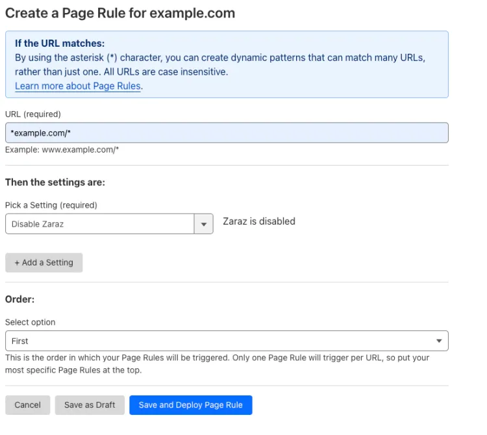Click the If the URL matches heading
Screen dimensions: 487x435
tap(60, 43)
